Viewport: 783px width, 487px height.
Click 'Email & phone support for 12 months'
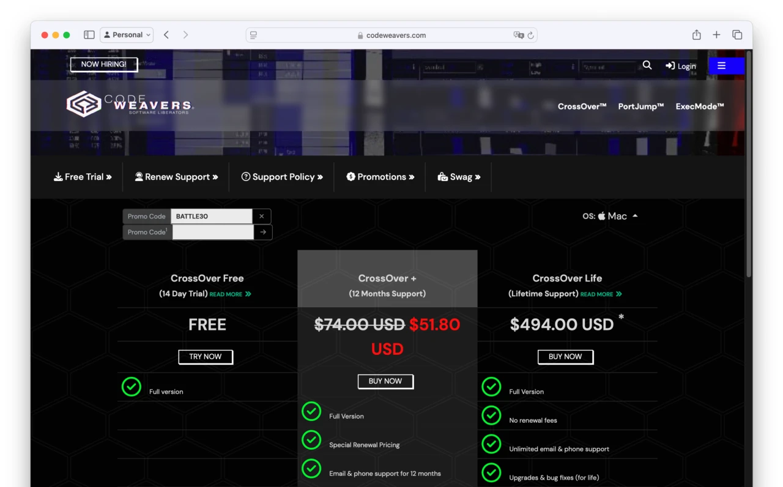pyautogui.click(x=385, y=474)
